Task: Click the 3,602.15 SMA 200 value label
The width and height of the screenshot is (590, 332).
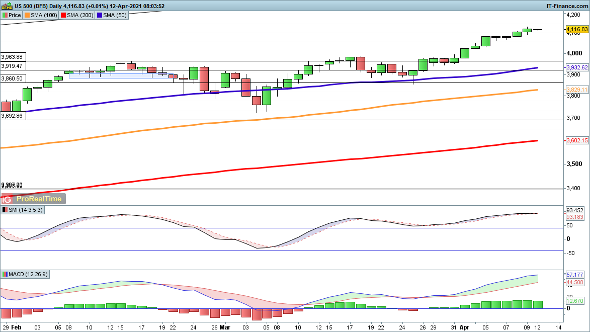Action: (x=577, y=141)
